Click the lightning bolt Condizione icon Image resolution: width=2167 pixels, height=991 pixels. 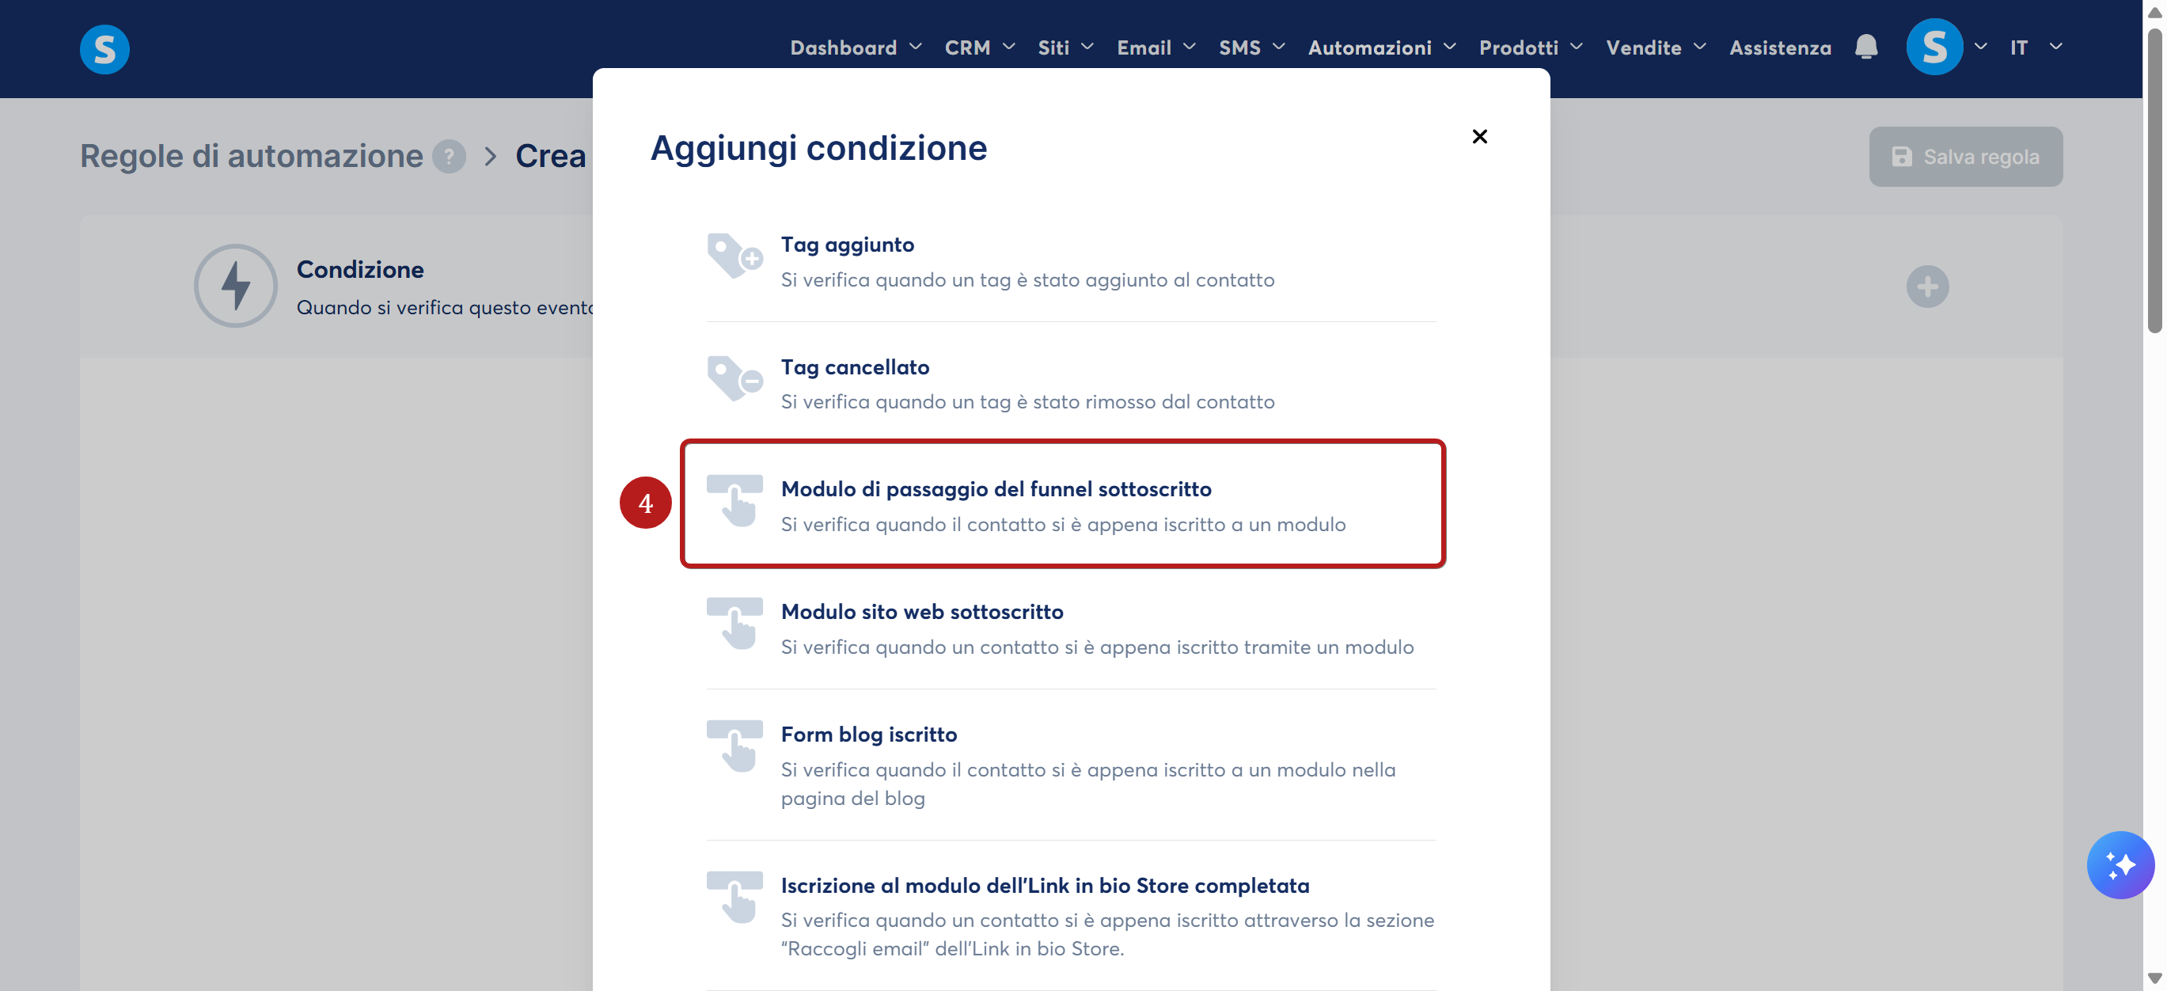tap(236, 285)
